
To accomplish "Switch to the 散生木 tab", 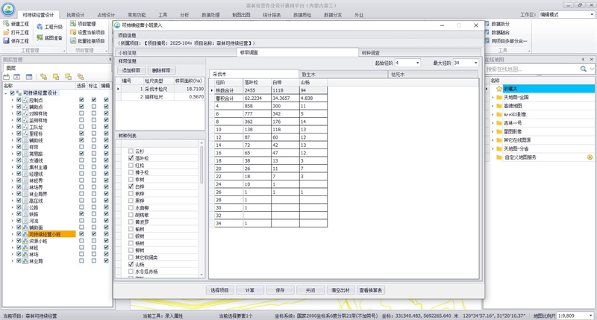I will click(310, 75).
